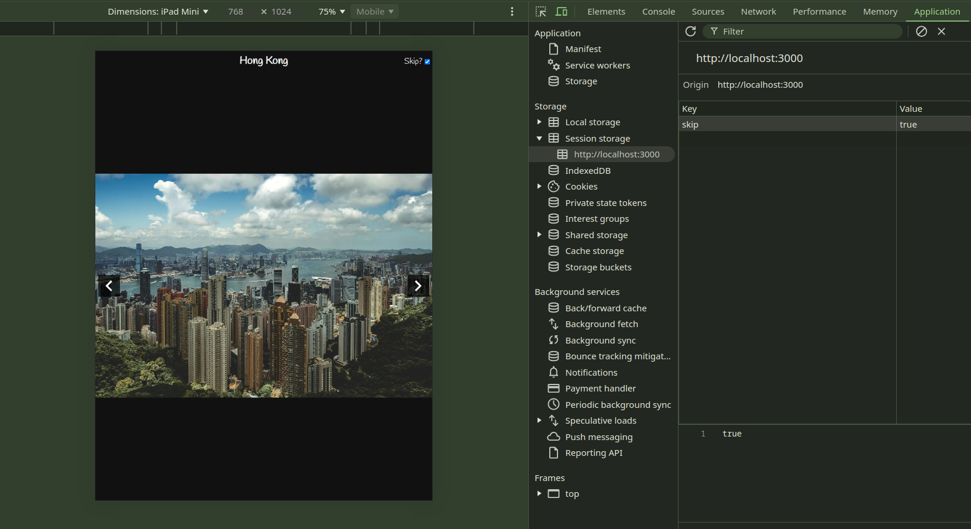Switch to the Network tab
Image resolution: width=971 pixels, height=529 pixels.
pyautogui.click(x=758, y=11)
